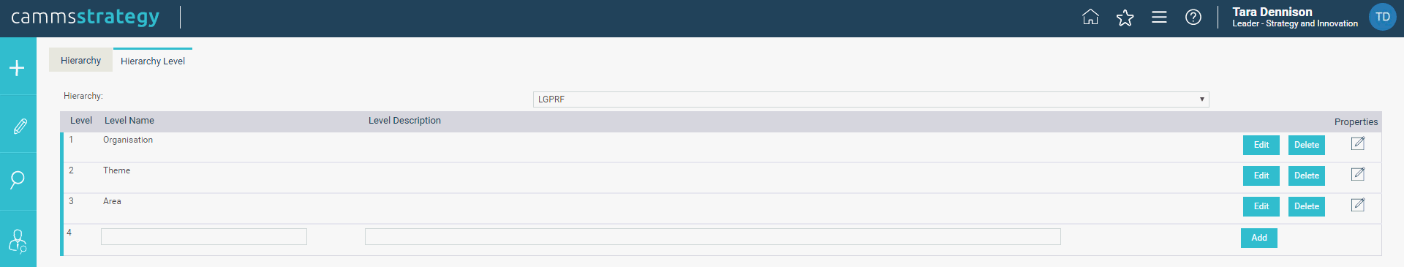Open properties for the Area level
Screen dimensions: 1404x267
(1358, 205)
